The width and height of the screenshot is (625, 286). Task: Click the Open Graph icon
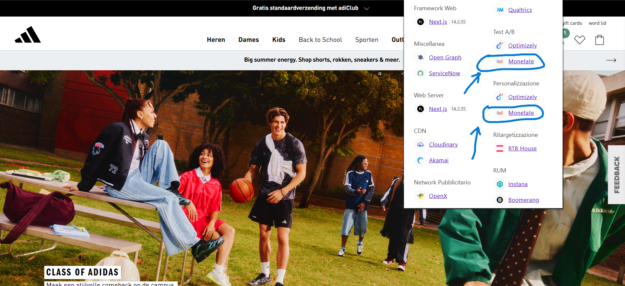point(421,57)
